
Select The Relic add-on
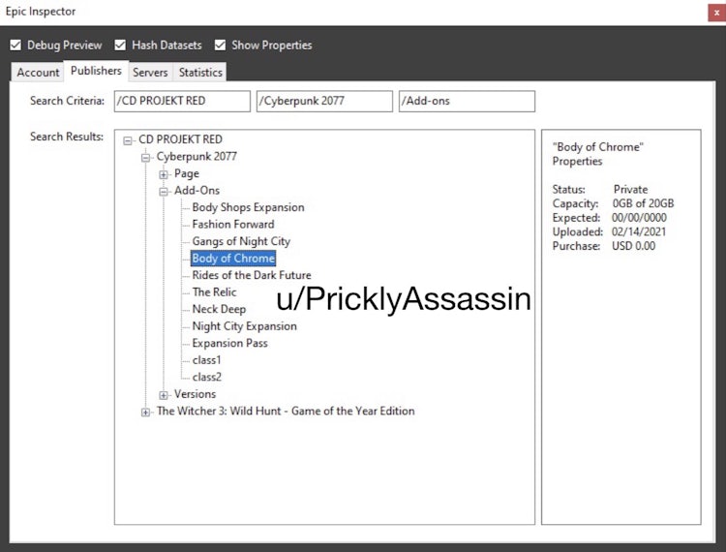[214, 292]
